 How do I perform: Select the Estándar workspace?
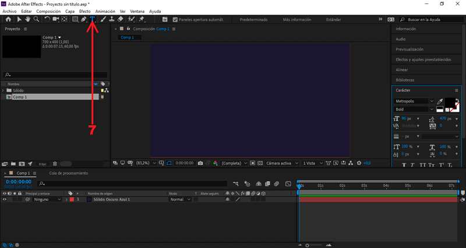tap(333, 20)
